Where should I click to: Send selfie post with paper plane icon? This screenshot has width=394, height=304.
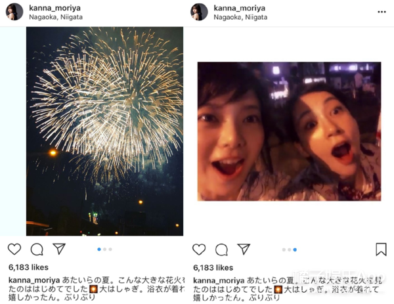(x=244, y=249)
